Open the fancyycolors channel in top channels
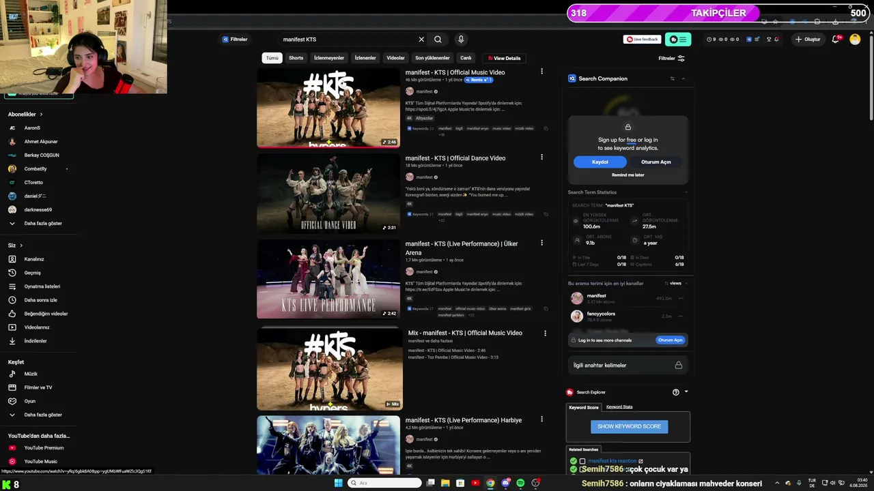 click(x=601, y=314)
